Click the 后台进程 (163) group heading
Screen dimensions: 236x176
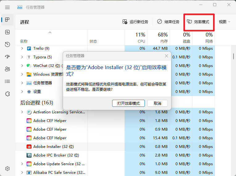pyautogui.click(x=36, y=103)
